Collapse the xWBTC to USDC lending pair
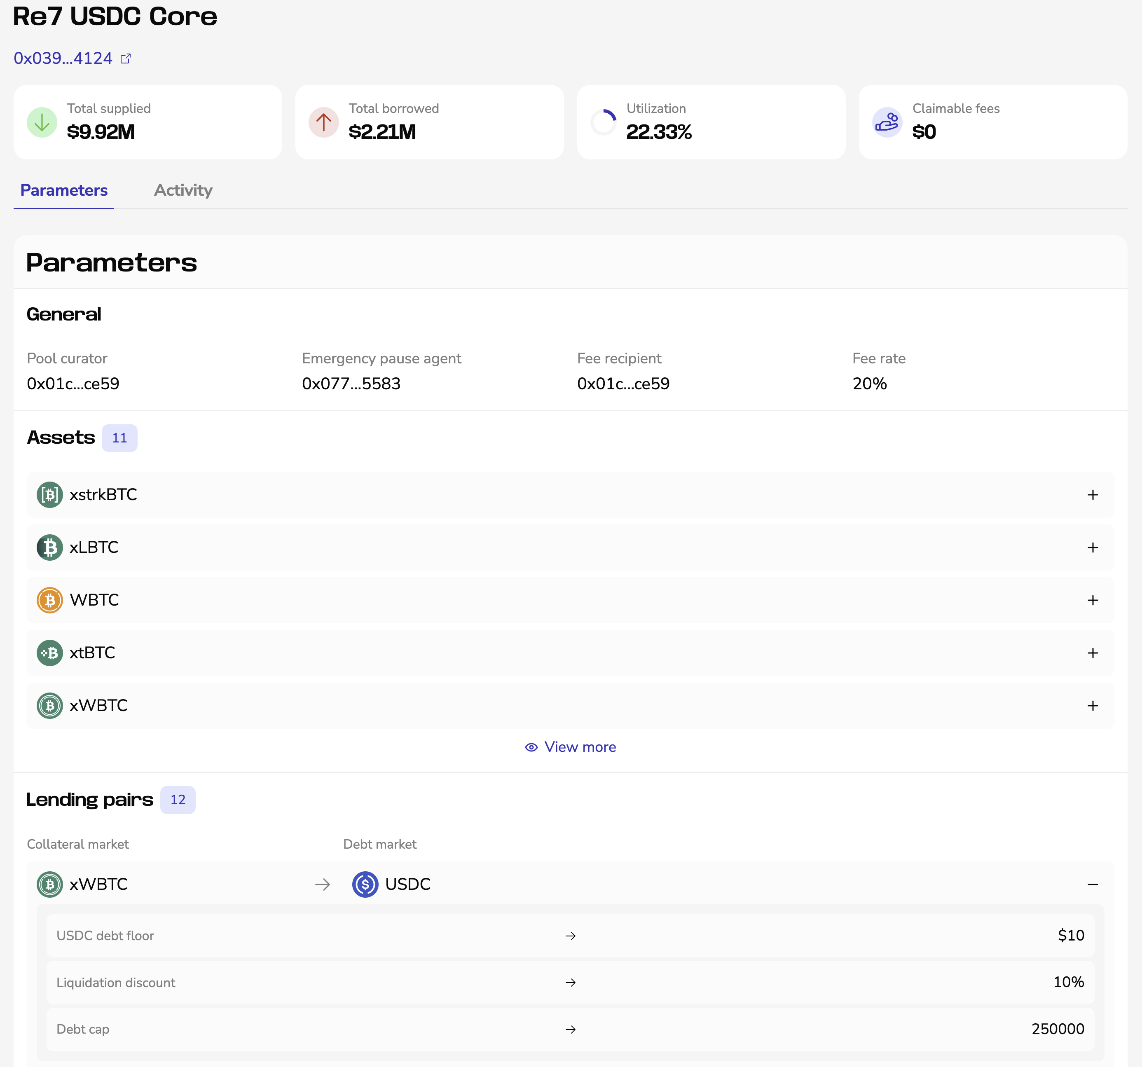The width and height of the screenshot is (1142, 1067). (1093, 884)
